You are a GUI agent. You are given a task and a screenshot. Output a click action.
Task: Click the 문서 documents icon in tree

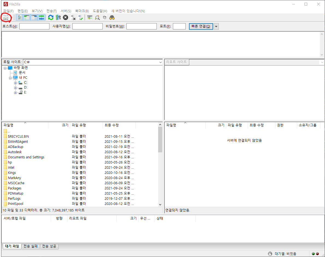point(15,72)
